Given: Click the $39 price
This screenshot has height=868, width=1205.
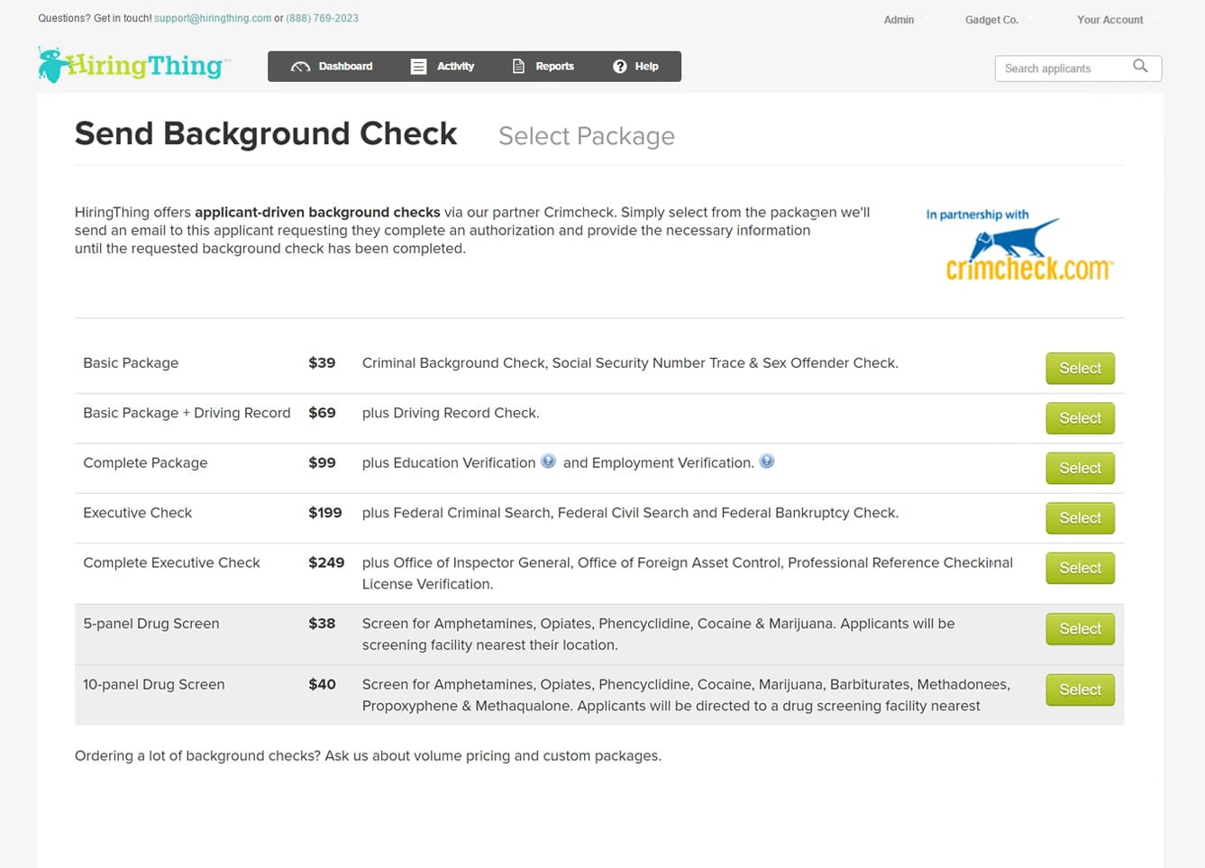Looking at the screenshot, I should pyautogui.click(x=322, y=363).
